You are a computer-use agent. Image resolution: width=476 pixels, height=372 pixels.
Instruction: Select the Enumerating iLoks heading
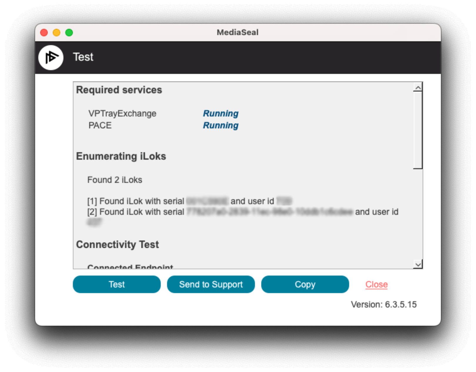[x=121, y=156]
